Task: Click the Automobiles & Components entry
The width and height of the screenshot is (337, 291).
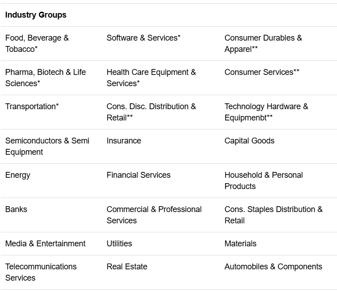Action: point(273,267)
